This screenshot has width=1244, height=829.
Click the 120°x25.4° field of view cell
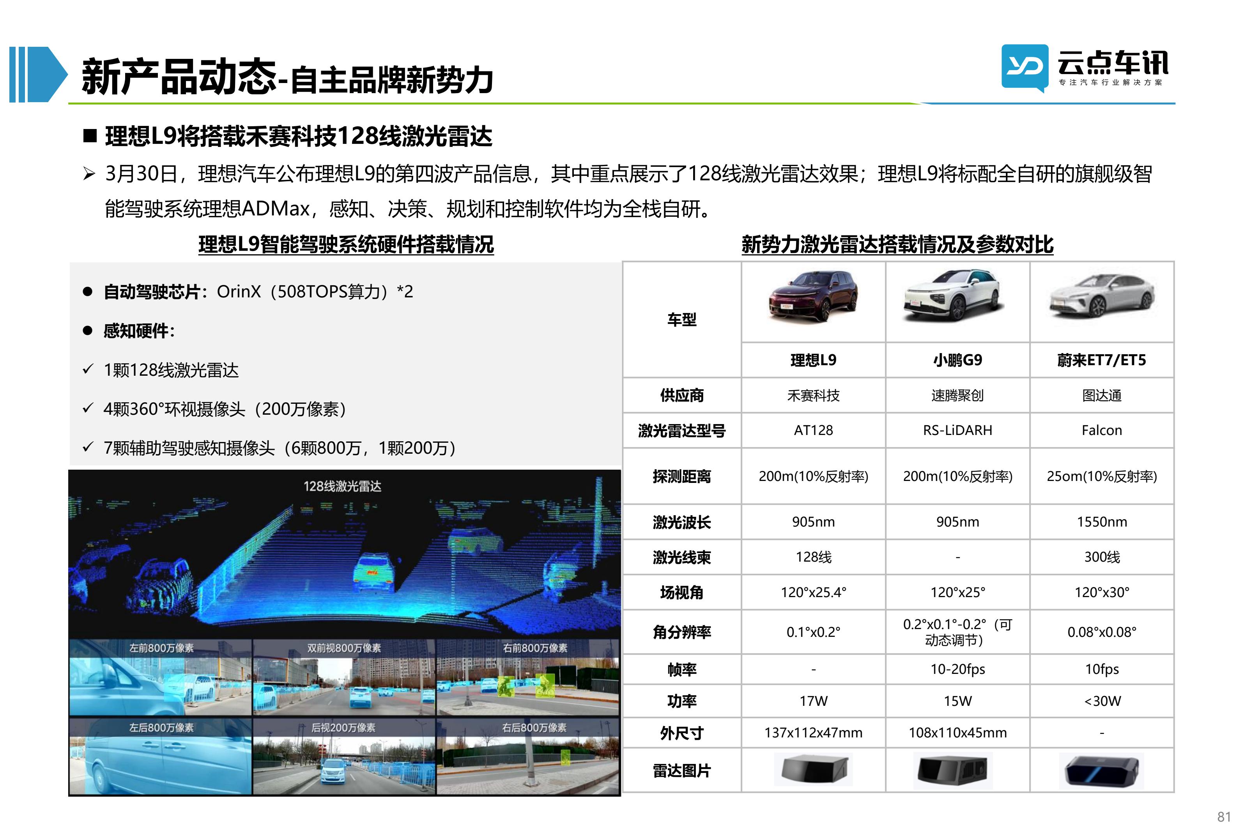pyautogui.click(x=813, y=592)
